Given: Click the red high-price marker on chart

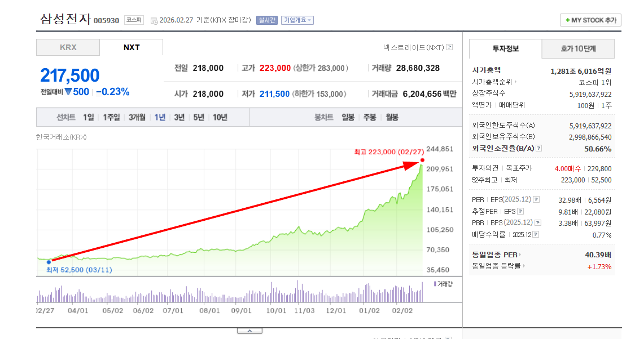Looking at the screenshot, I should [x=422, y=160].
